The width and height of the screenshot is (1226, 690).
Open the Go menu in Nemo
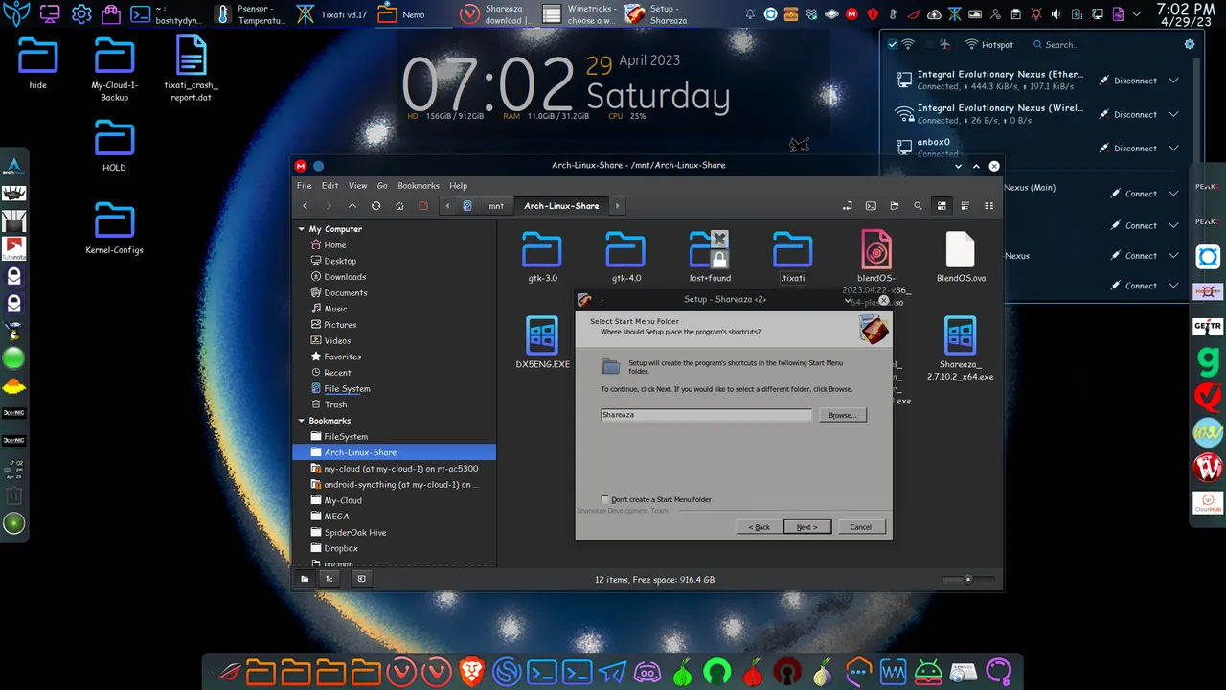point(382,186)
